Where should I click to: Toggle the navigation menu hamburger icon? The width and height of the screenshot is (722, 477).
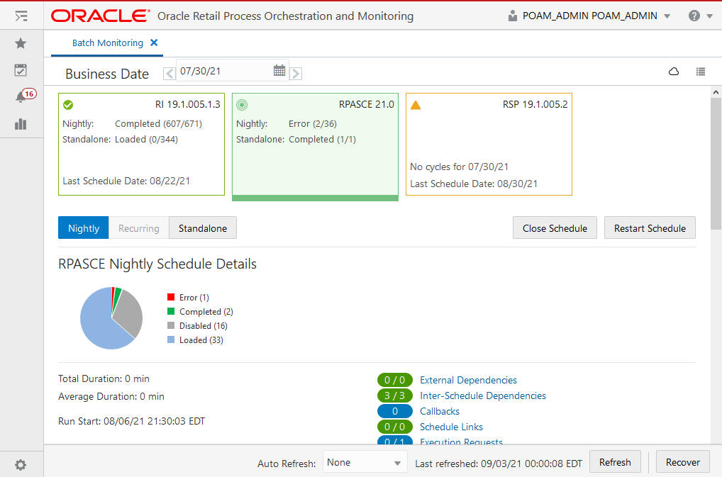[21, 16]
